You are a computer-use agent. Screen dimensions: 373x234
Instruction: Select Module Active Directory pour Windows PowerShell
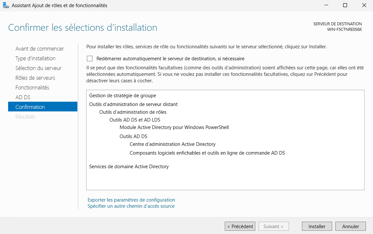pos(174,127)
